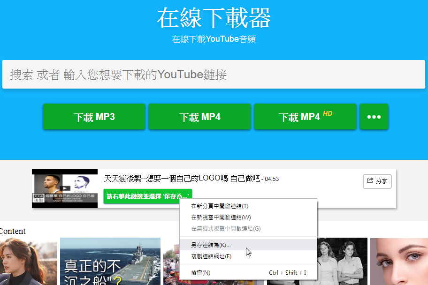Click the 分享 share button

pyautogui.click(x=377, y=181)
